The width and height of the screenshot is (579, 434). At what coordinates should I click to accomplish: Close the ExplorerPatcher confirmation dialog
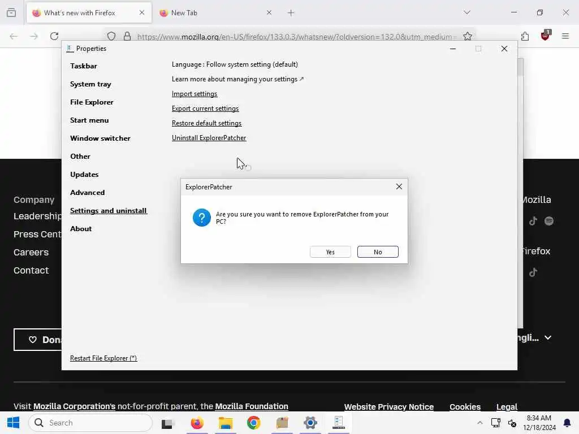pyautogui.click(x=399, y=186)
